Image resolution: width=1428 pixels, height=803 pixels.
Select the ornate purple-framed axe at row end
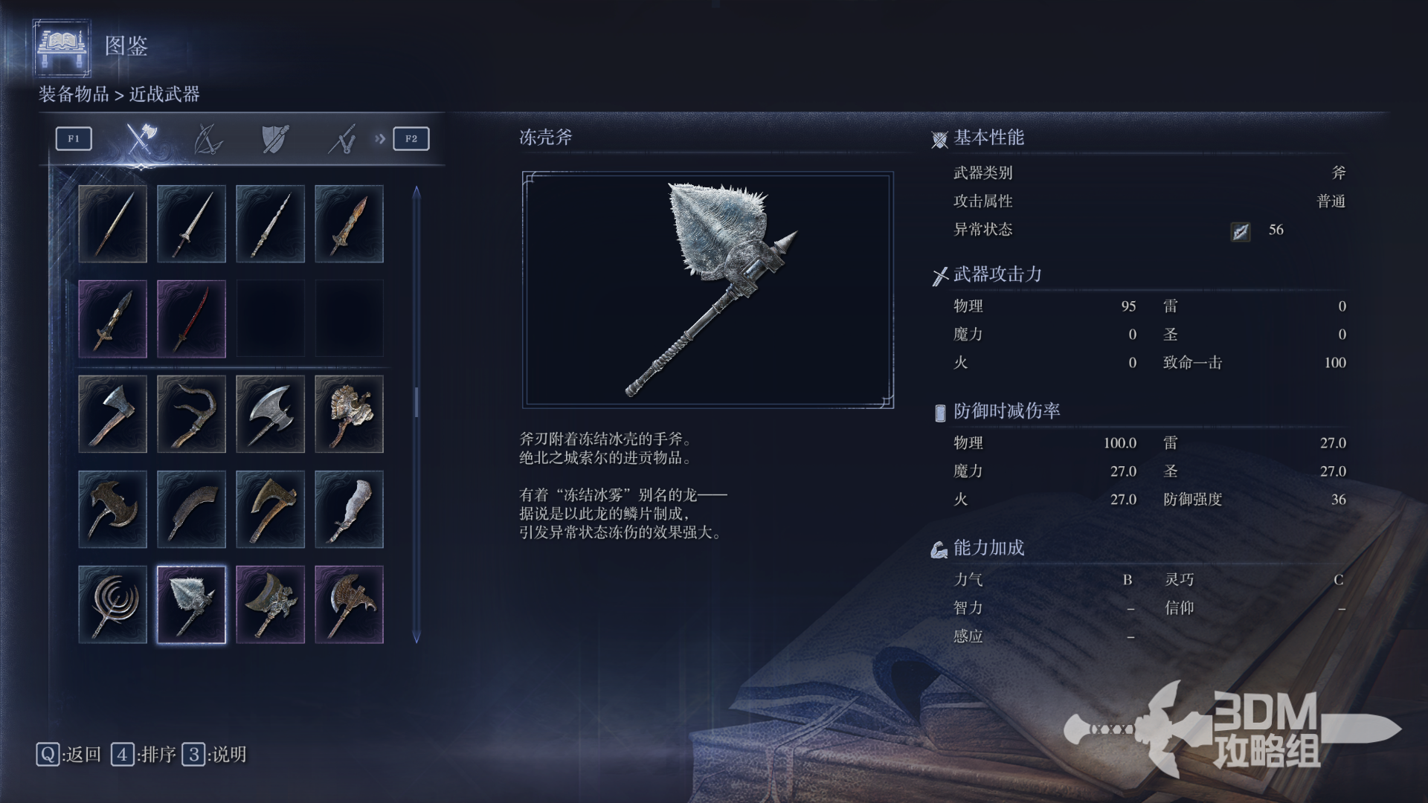[349, 604]
